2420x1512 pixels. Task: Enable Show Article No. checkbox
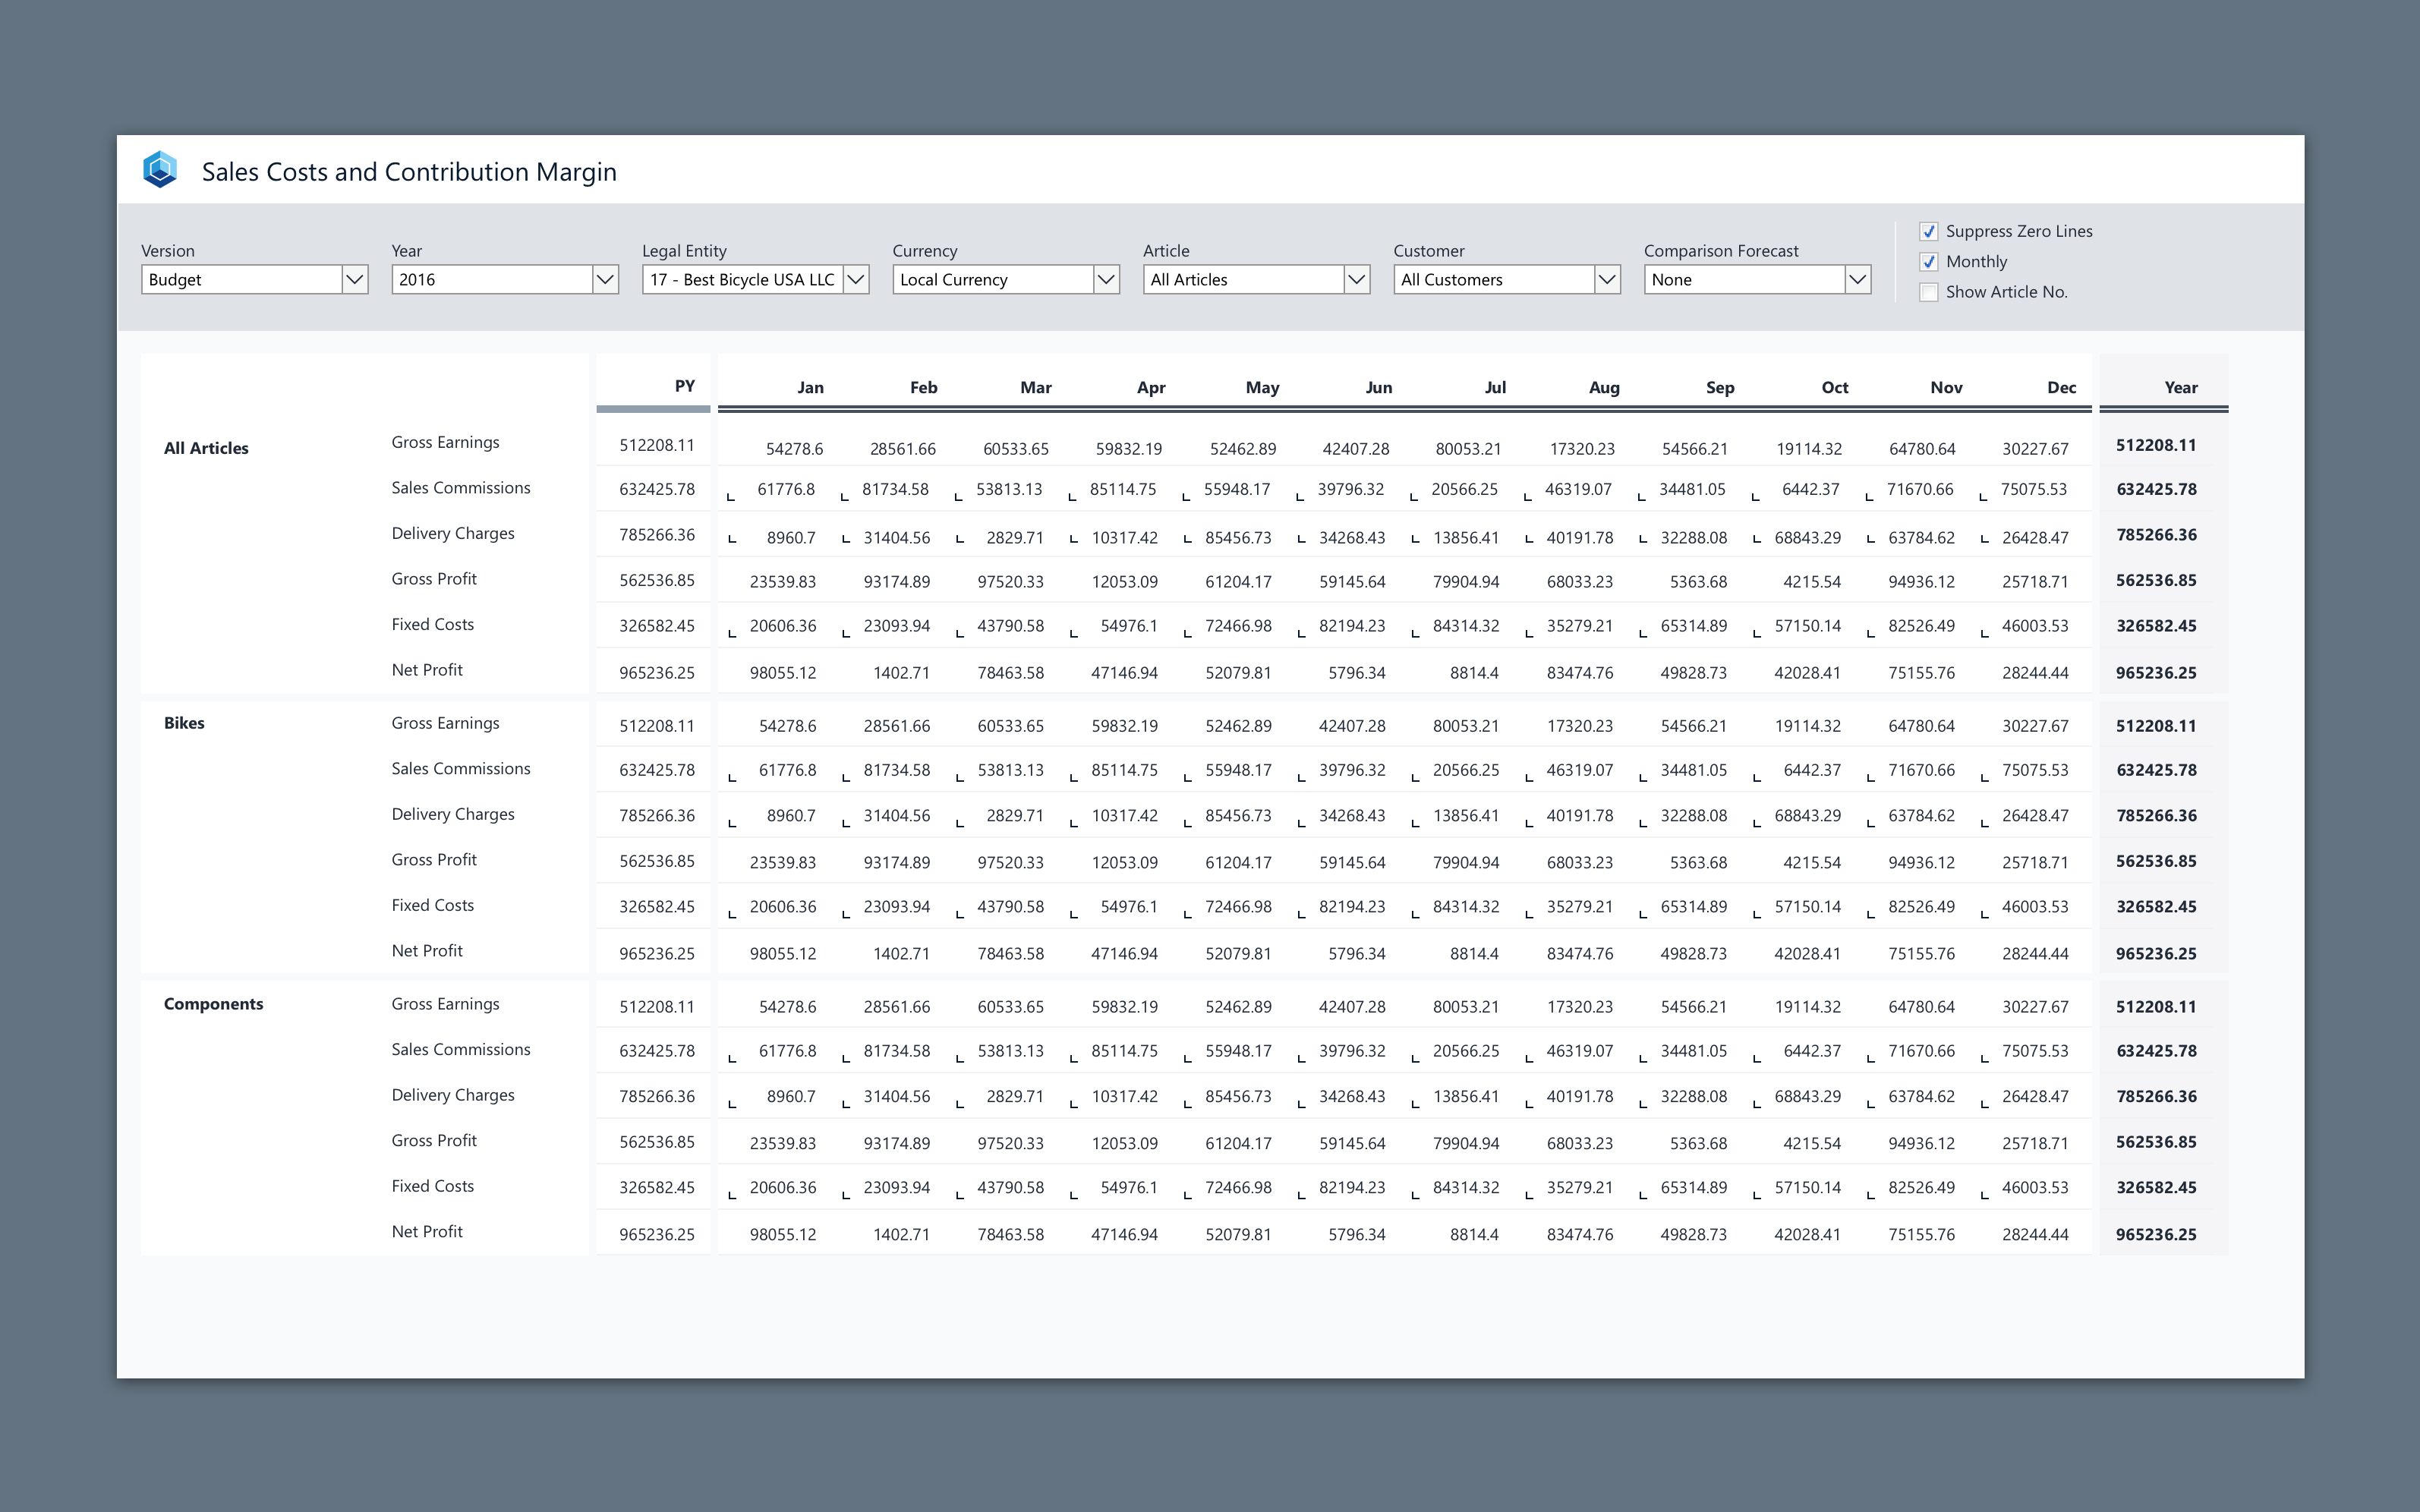(1928, 292)
